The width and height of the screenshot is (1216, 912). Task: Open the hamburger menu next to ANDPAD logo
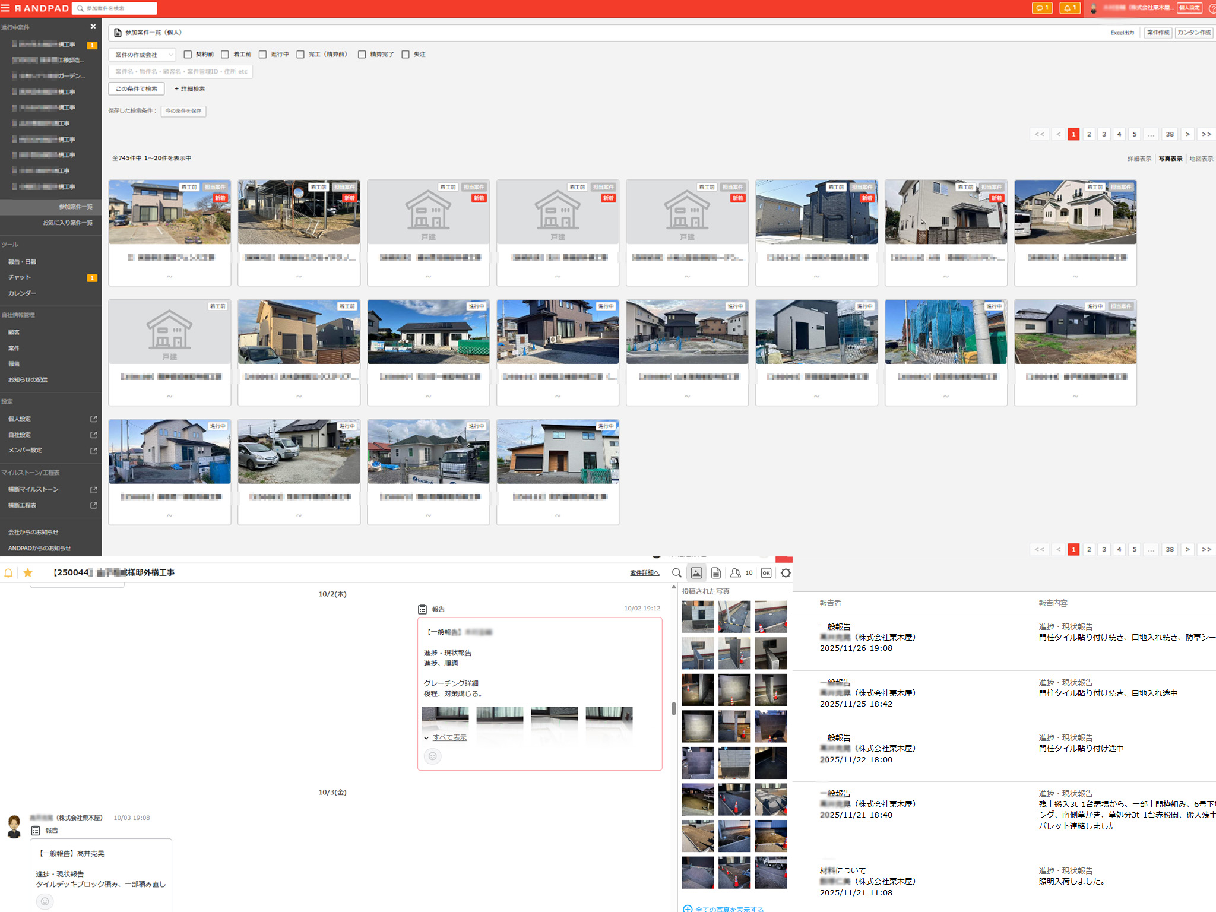(x=5, y=8)
